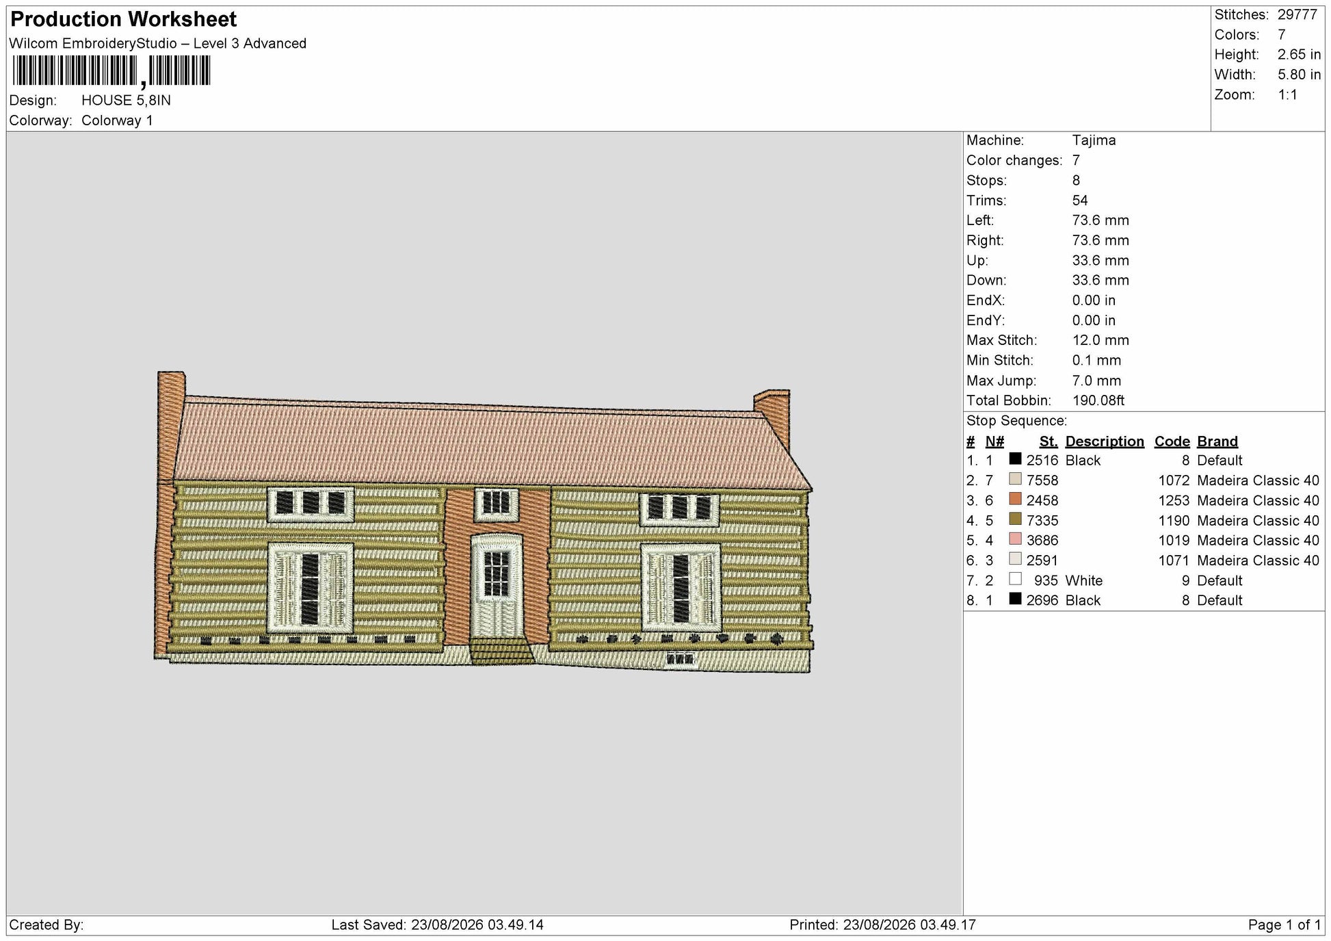
Task: Click the embroidered house design preview
Action: pos(484,522)
